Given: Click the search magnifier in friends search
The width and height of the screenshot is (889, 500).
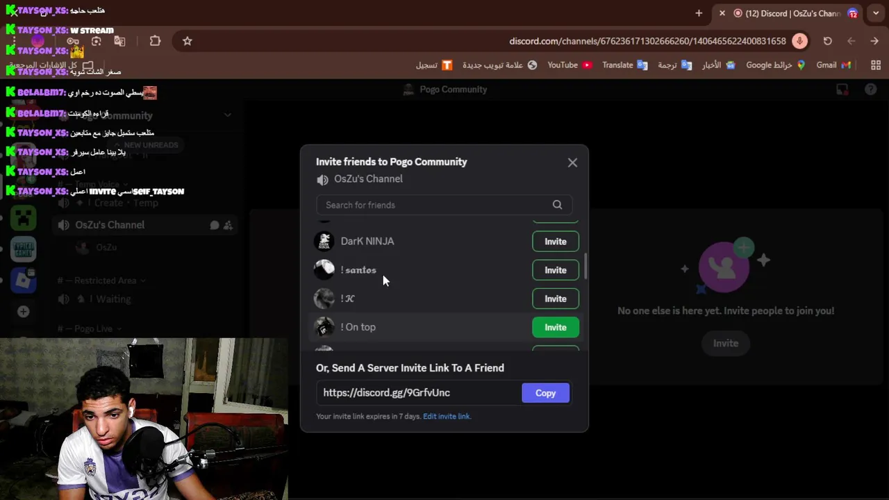Looking at the screenshot, I should [x=557, y=205].
